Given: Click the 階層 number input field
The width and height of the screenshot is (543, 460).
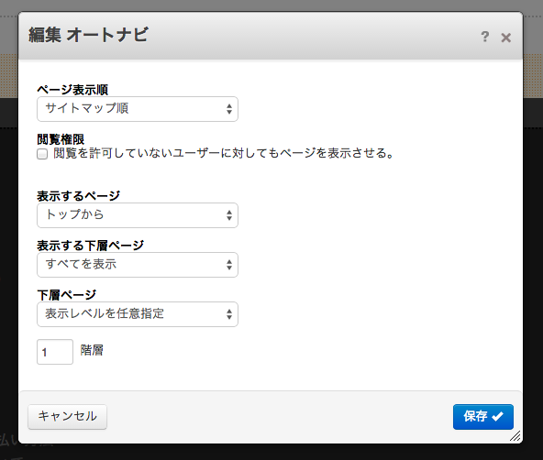Looking at the screenshot, I should (x=55, y=352).
